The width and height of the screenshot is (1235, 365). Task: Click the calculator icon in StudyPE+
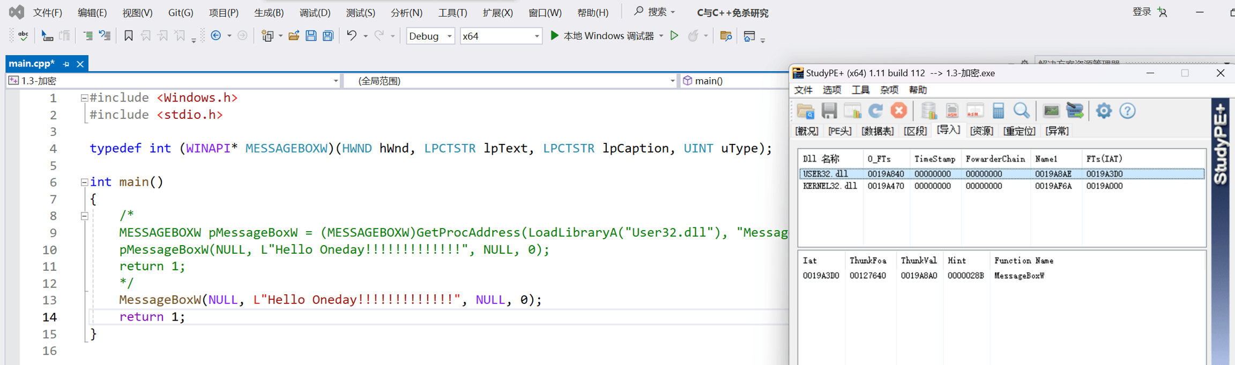[998, 111]
